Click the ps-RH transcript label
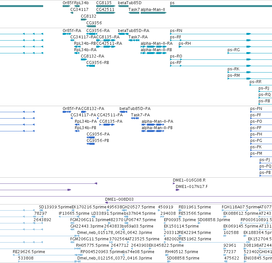Image resolution: width=272 pixels, height=263 pixels. tap(185, 43)
